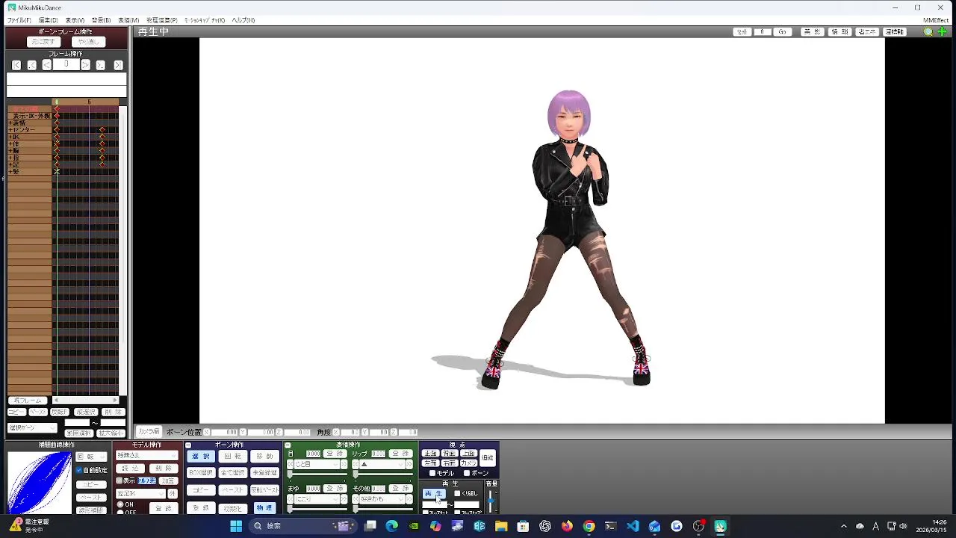
Task: Toggle 自動設定 checkbox in interpolation panel
Action: tap(79, 470)
